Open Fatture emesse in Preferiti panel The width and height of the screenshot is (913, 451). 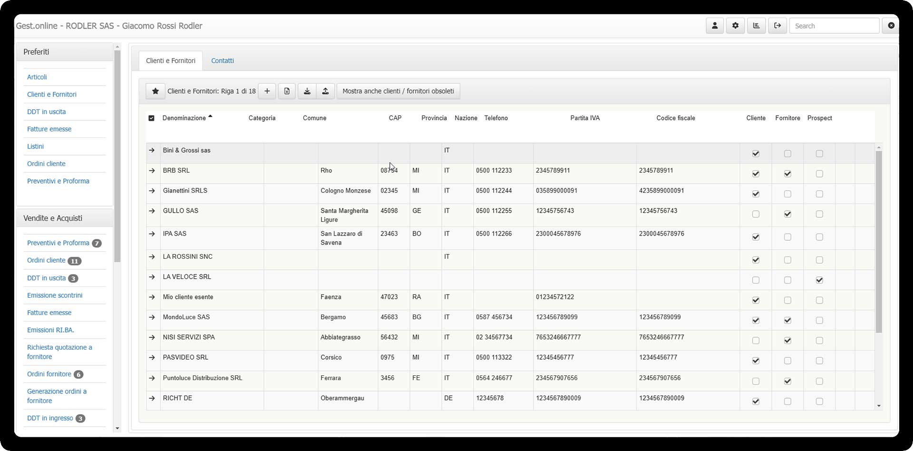pyautogui.click(x=49, y=129)
